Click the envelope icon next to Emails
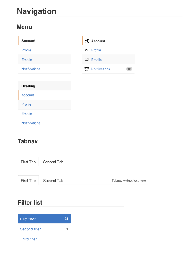This screenshot has width=194, height=254. coord(86,60)
